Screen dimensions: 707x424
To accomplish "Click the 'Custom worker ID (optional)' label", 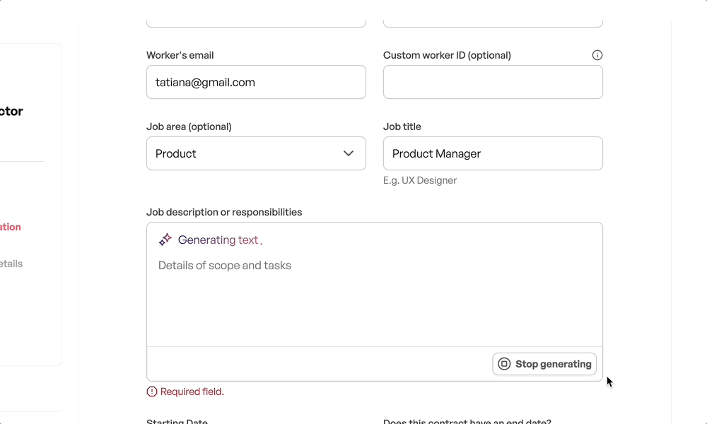I will tap(447, 55).
